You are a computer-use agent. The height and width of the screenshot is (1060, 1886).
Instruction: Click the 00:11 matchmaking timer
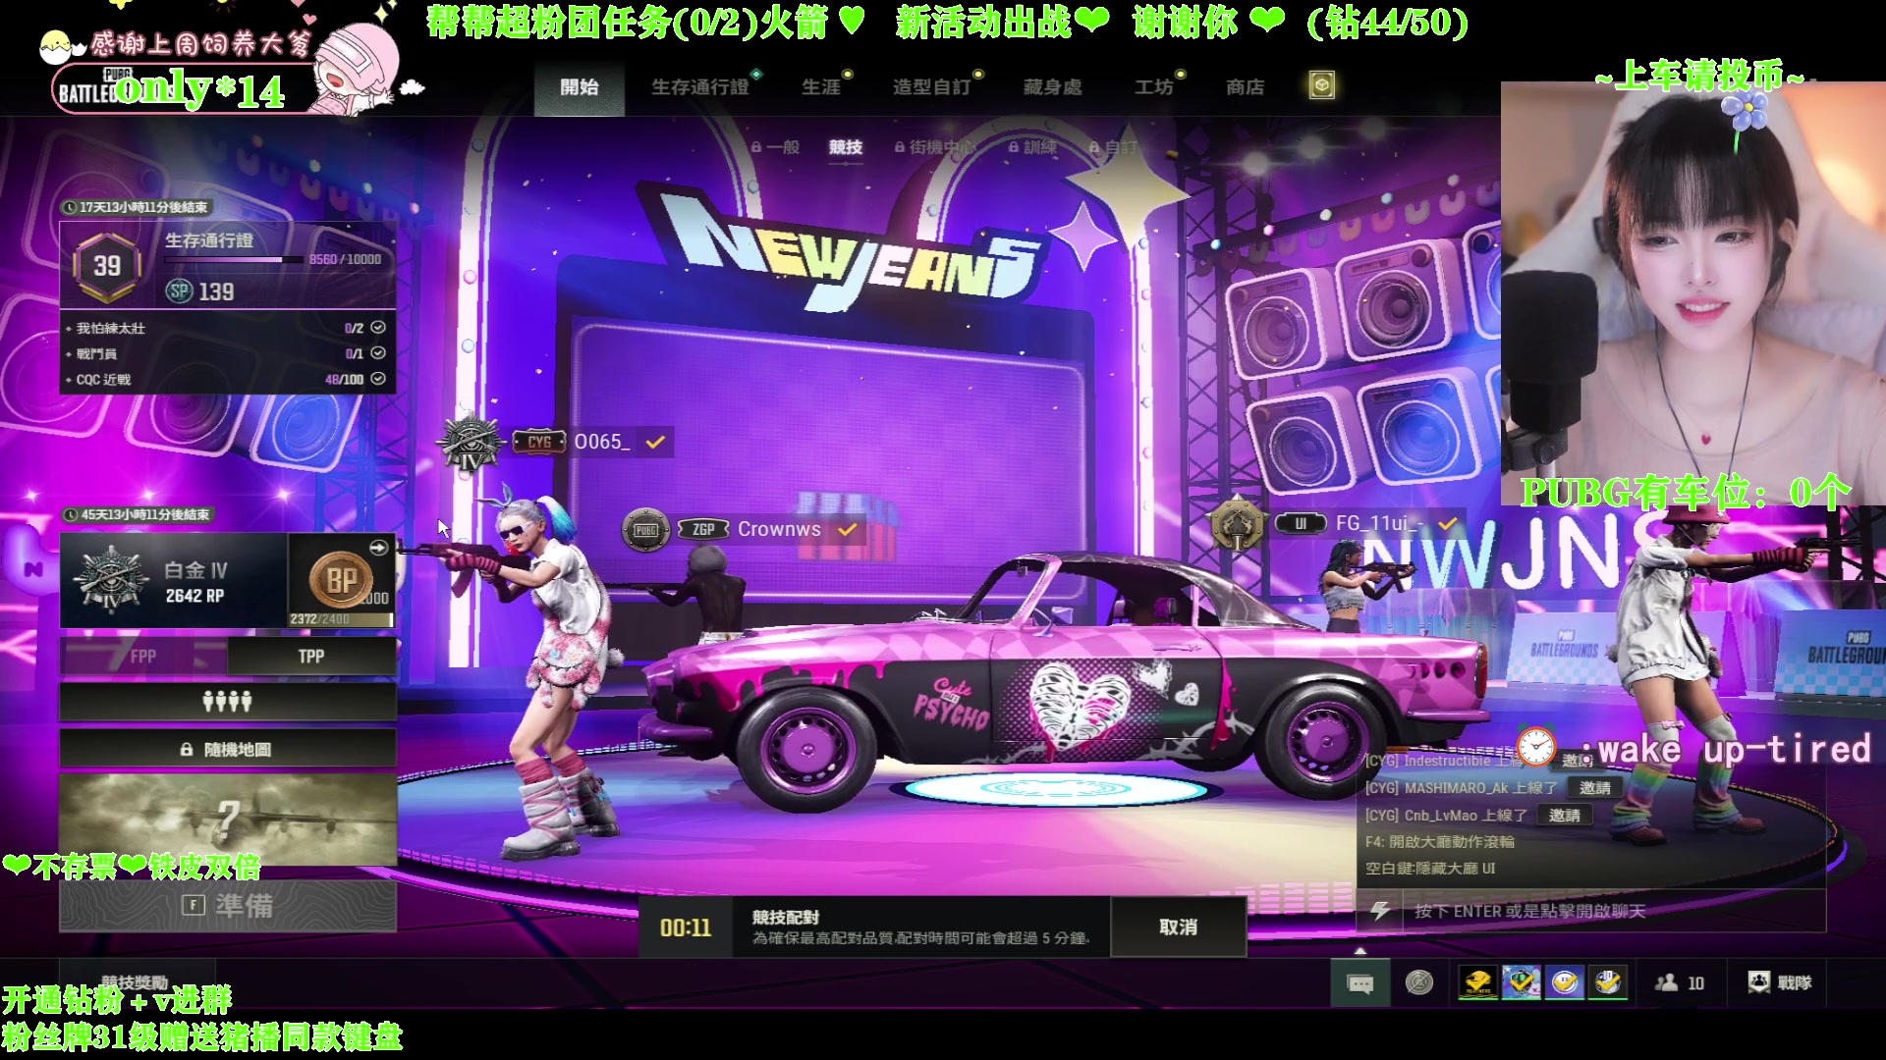coord(686,927)
